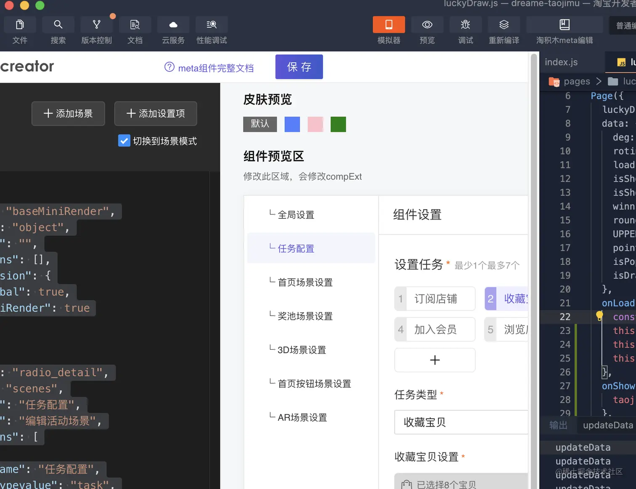Uncheck 切换到场景模式
This screenshot has height=489, width=636.
(x=124, y=141)
